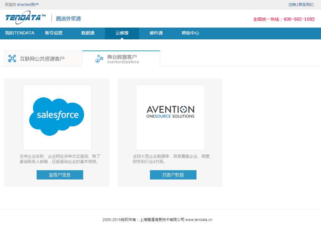
Task: Click the 商业数据客户 tab icon
Action: pos(99,59)
